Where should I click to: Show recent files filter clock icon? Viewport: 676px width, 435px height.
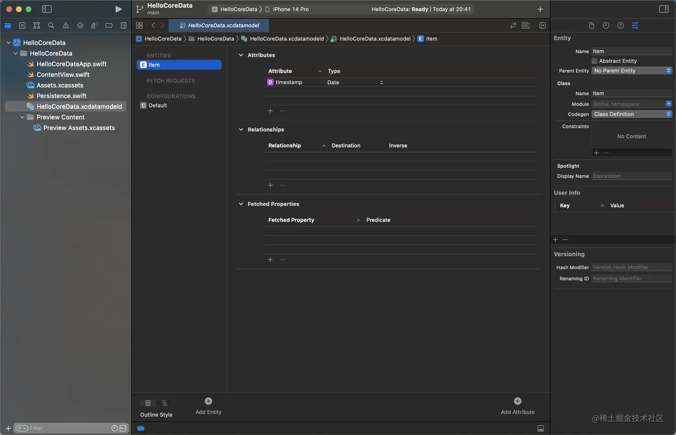(114, 428)
